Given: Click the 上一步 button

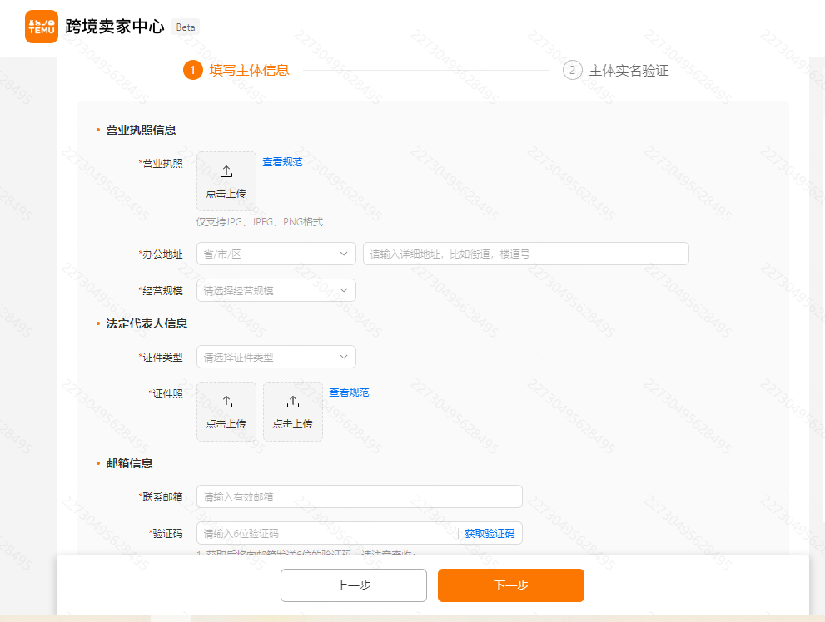Looking at the screenshot, I should tap(353, 585).
